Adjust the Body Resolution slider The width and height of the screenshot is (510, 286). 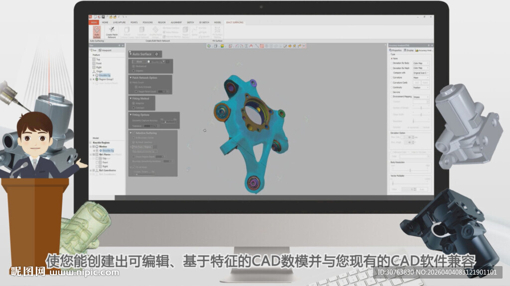click(x=410, y=170)
